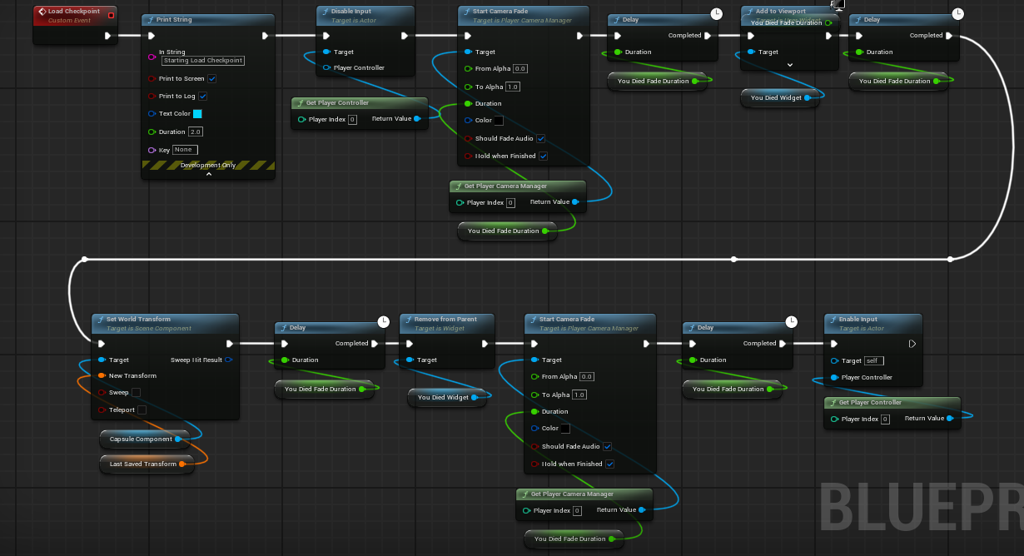Image resolution: width=1024 pixels, height=556 pixels.
Task: Click clock icon on Delay before Enable Input
Action: pyautogui.click(x=792, y=320)
